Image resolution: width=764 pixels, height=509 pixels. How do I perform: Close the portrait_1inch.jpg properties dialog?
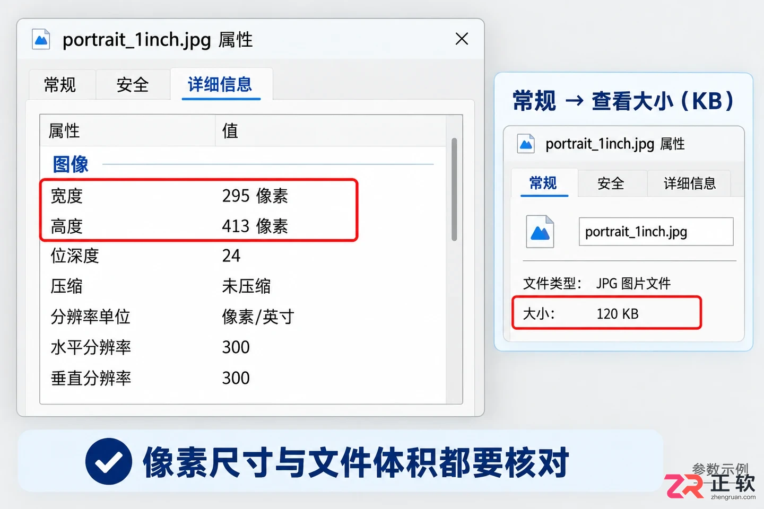click(462, 39)
